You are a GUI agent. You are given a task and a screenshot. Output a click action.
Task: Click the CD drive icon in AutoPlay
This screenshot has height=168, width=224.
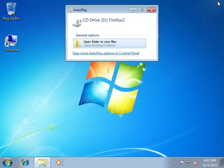(77, 23)
